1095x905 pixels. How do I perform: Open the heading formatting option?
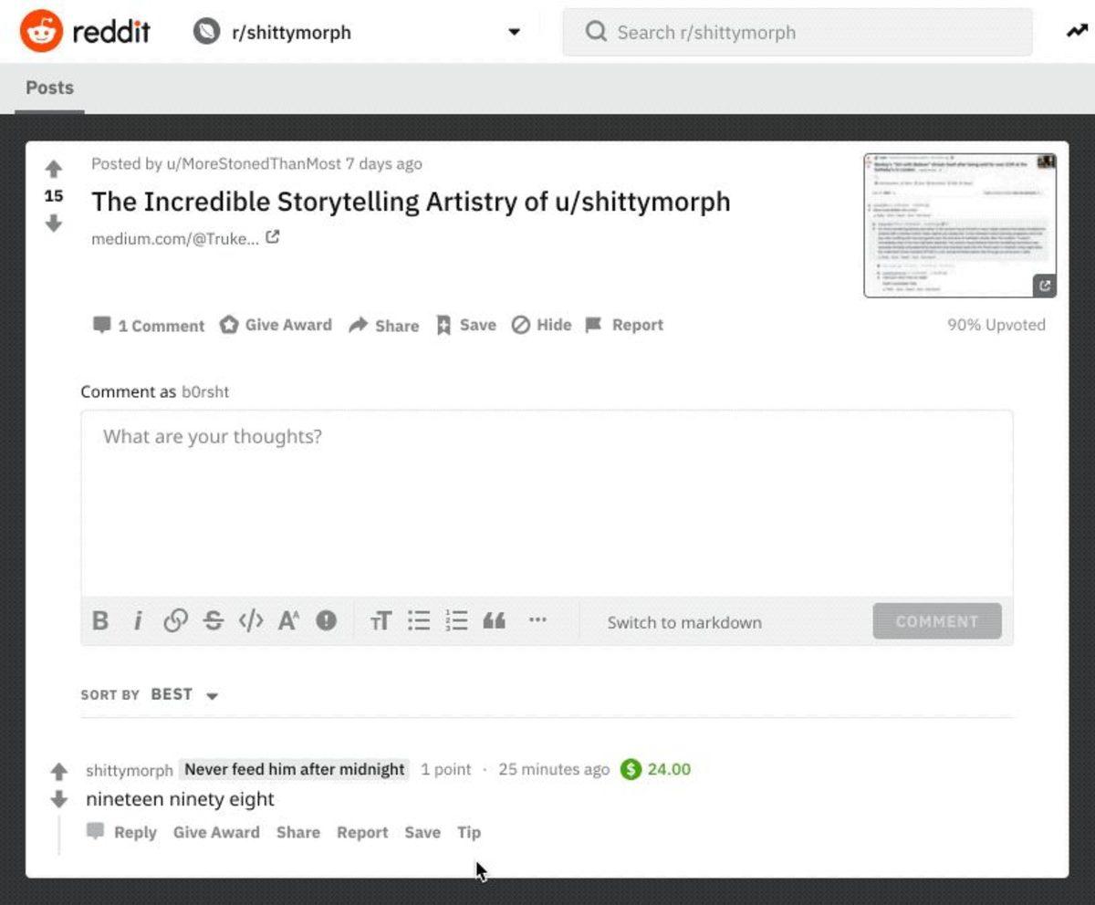381,621
